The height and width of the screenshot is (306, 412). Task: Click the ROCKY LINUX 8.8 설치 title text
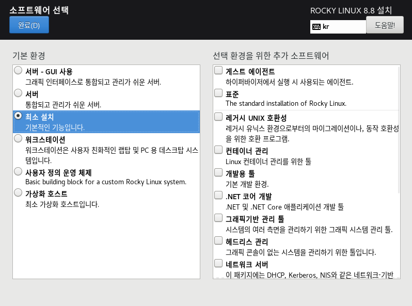351,10
